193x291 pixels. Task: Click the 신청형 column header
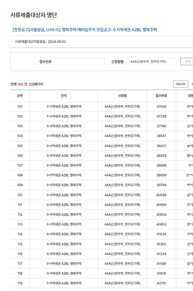click(122, 95)
